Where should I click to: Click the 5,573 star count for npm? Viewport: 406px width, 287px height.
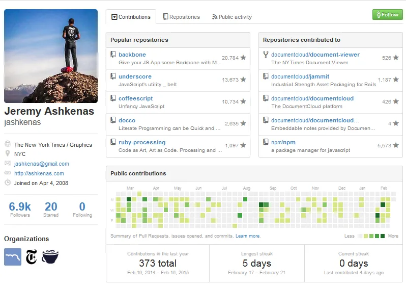pyautogui.click(x=384, y=146)
